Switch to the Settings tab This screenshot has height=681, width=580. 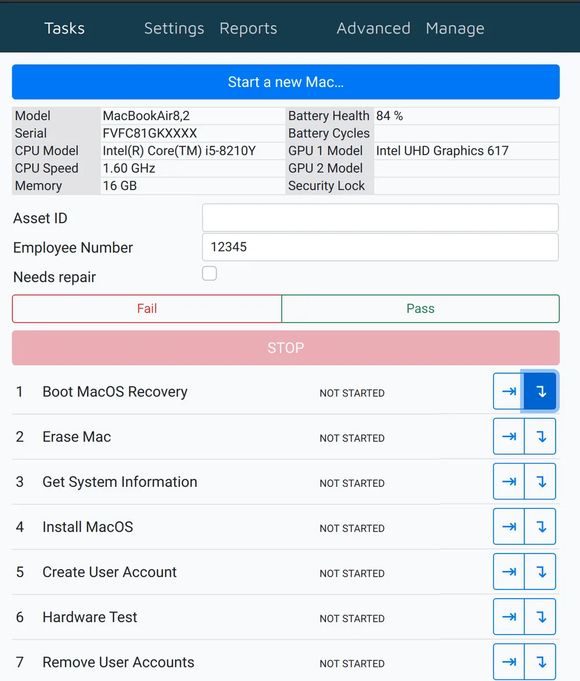tap(174, 28)
